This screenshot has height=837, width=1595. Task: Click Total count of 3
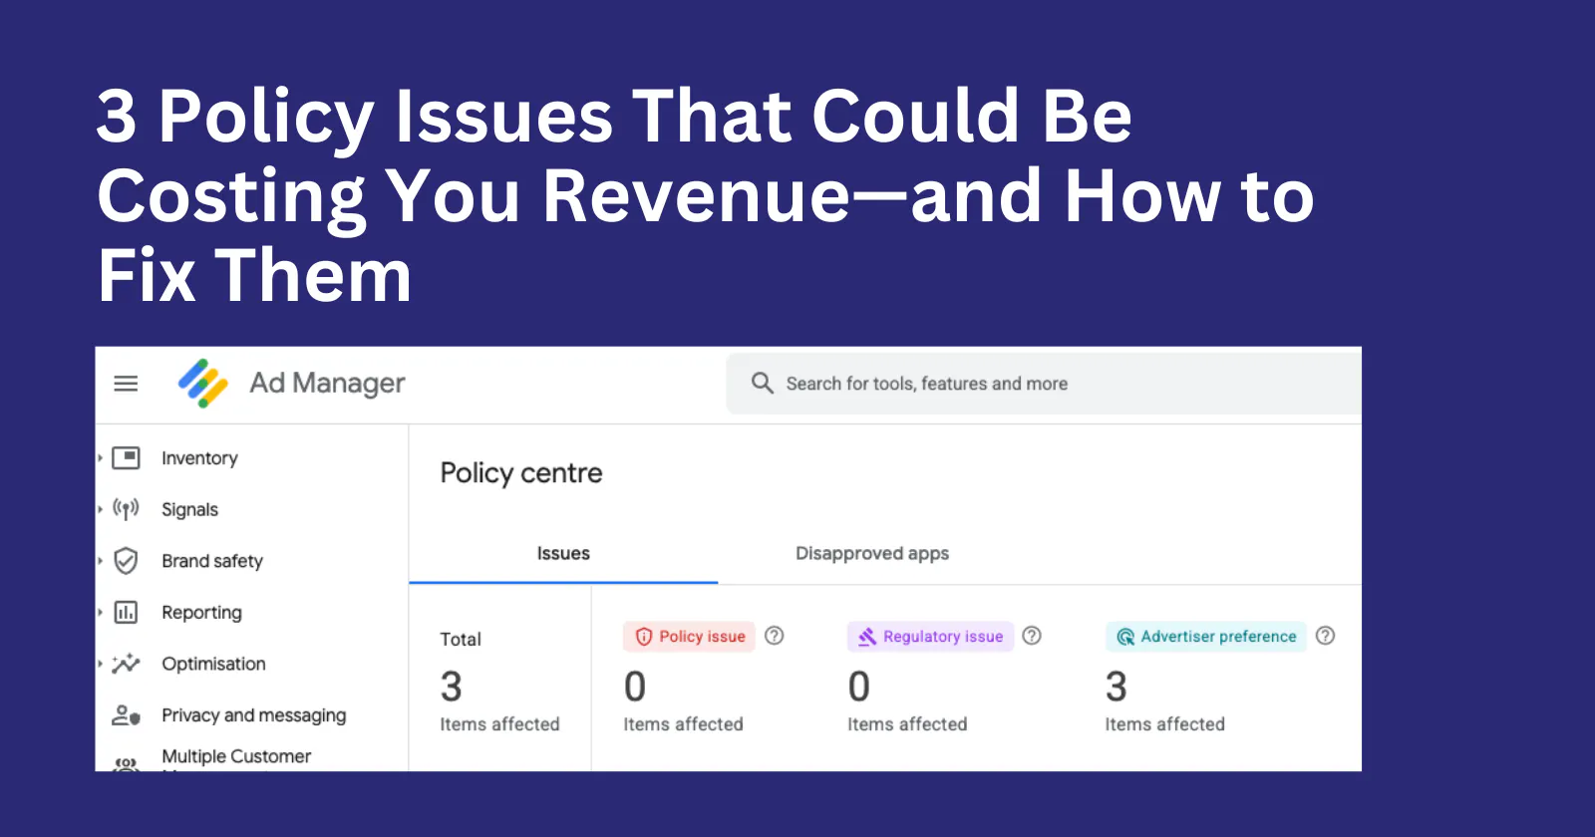coord(452,687)
